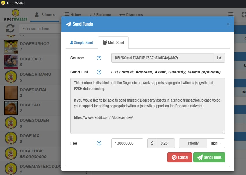Click the dollar sign fee label
Screen dimensions: 246x175
click(x=152, y=143)
